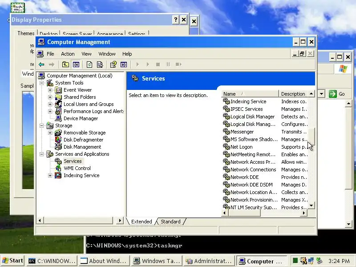356x267 pixels.
Task: Open the Window menu
Action: point(107,54)
